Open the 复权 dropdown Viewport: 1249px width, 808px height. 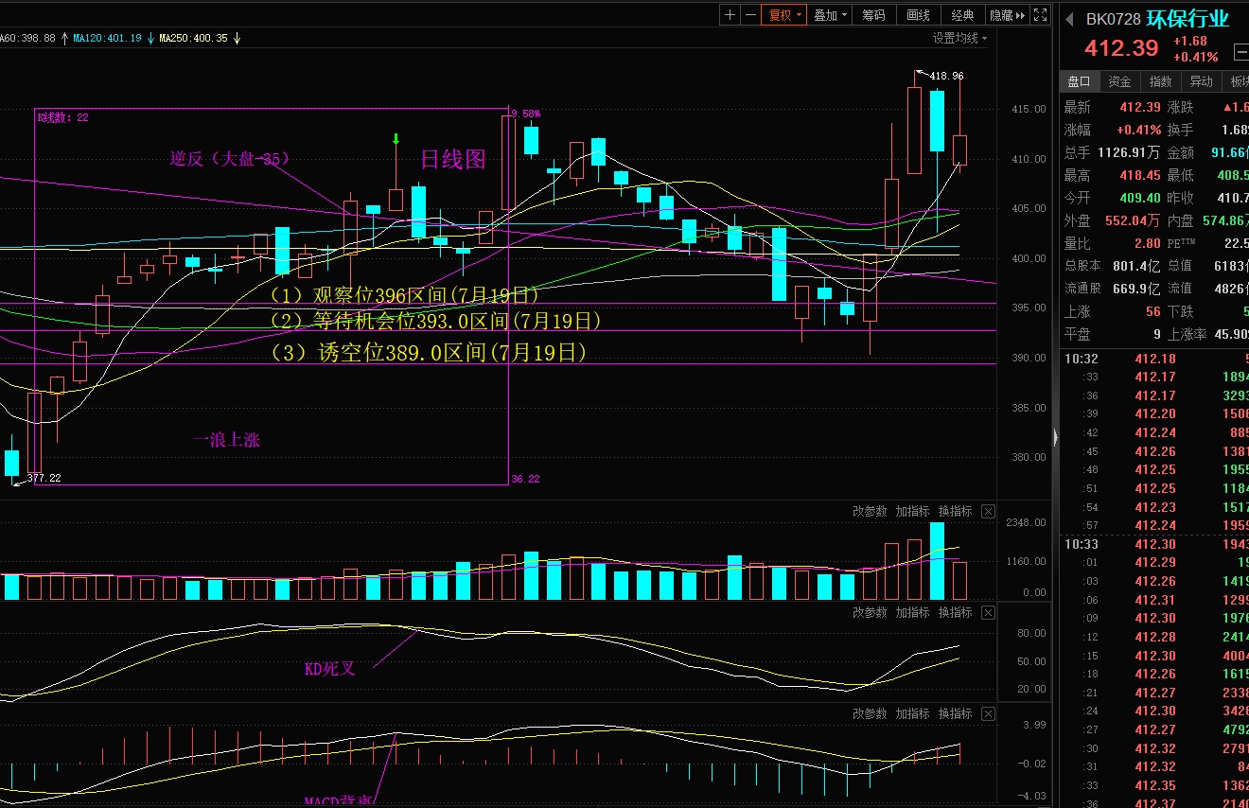785,15
